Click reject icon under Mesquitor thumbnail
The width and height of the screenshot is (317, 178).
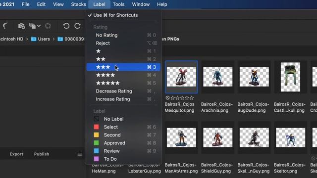tap(167, 98)
